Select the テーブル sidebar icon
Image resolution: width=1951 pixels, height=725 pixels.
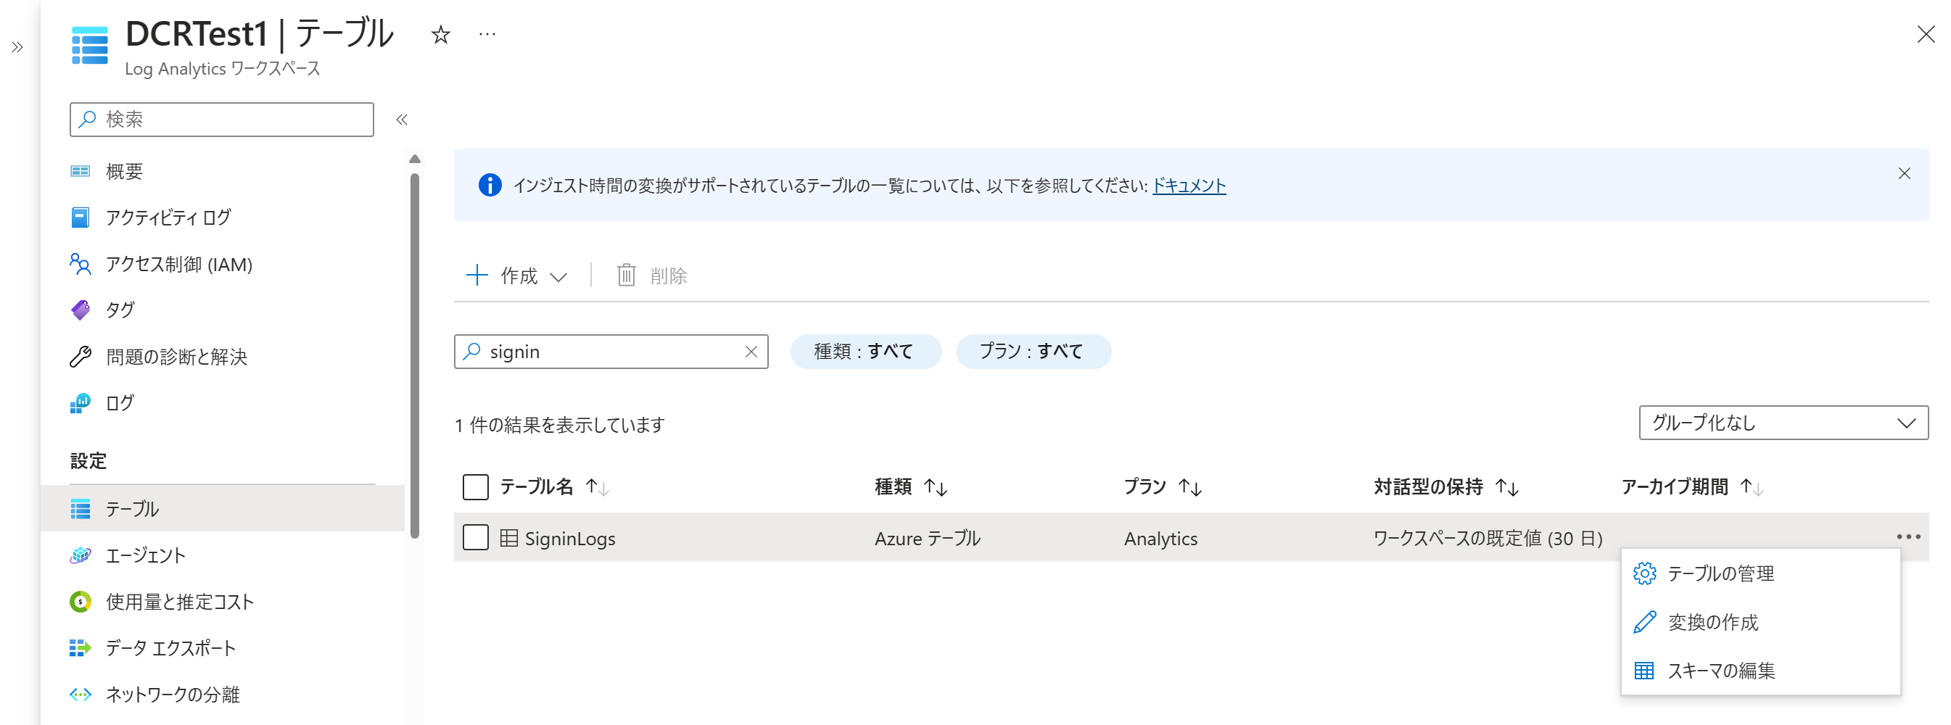pos(81,508)
